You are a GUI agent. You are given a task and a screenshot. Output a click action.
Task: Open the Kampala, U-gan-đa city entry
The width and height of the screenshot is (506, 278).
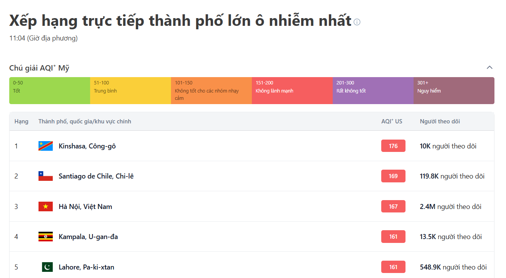(87, 236)
